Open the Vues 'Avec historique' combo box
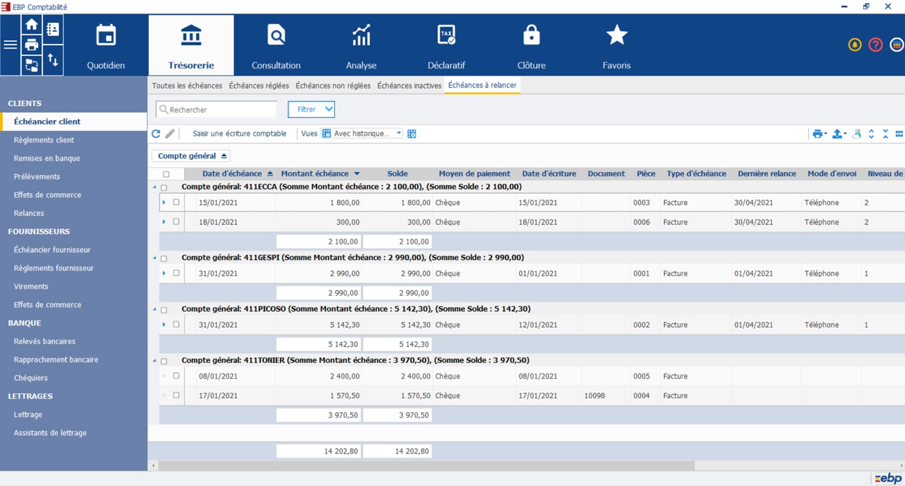Image resolution: width=905 pixels, height=486 pixels. point(362,134)
